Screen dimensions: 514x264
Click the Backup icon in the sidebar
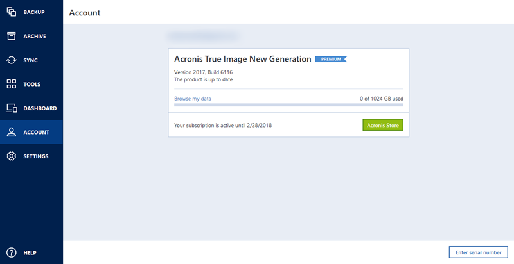(x=11, y=12)
